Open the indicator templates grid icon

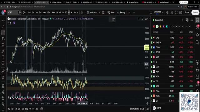coord(103,12)
